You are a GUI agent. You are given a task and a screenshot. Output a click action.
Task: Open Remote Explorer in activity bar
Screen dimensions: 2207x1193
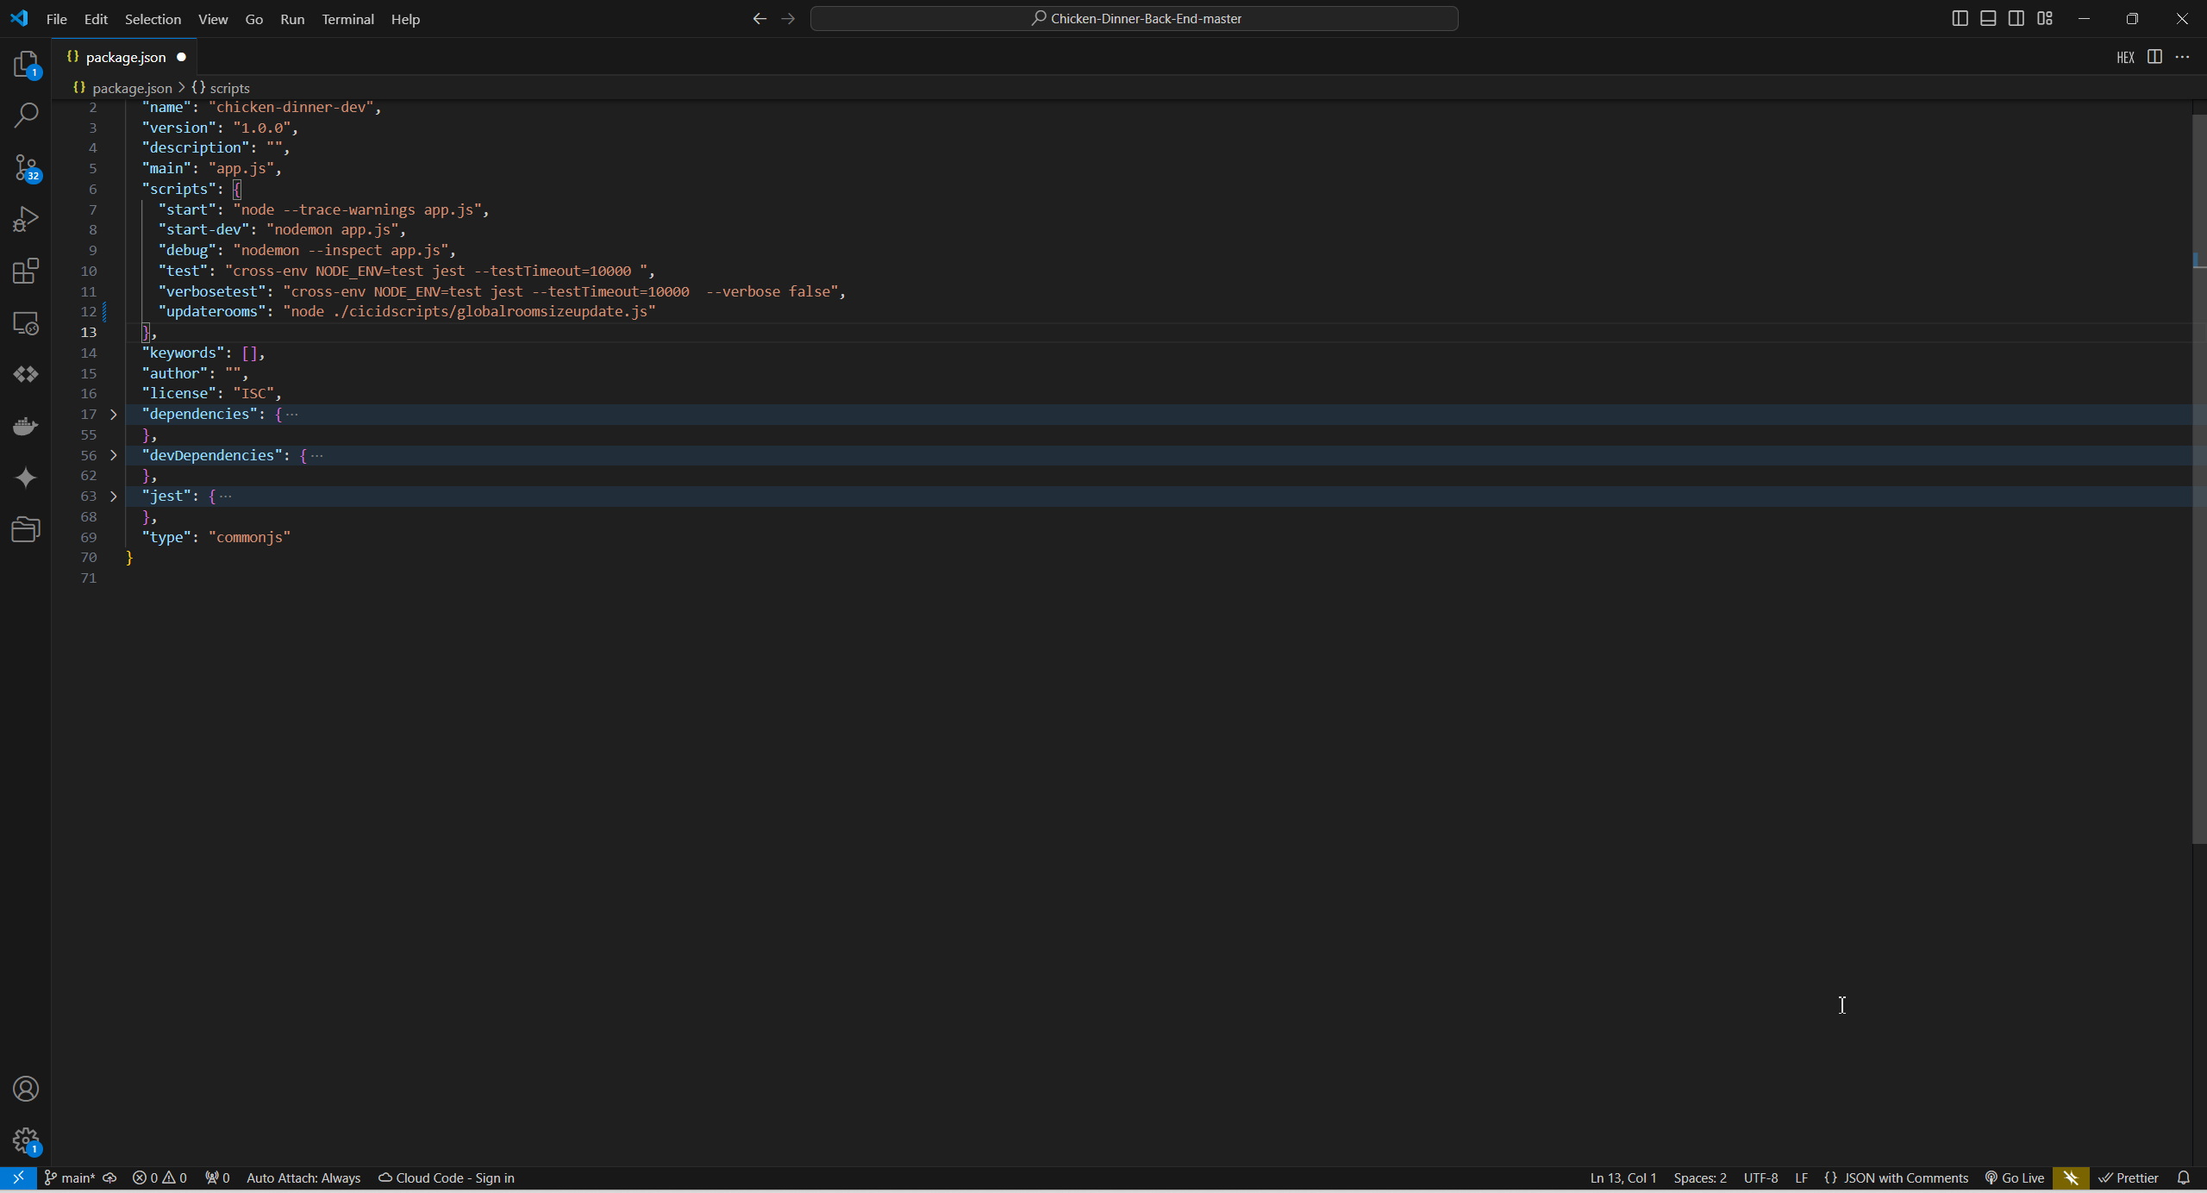pyautogui.click(x=26, y=323)
